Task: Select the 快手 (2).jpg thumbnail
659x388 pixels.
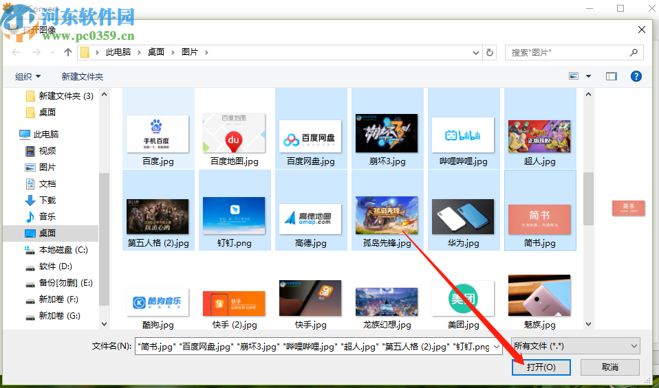Action: 234,303
